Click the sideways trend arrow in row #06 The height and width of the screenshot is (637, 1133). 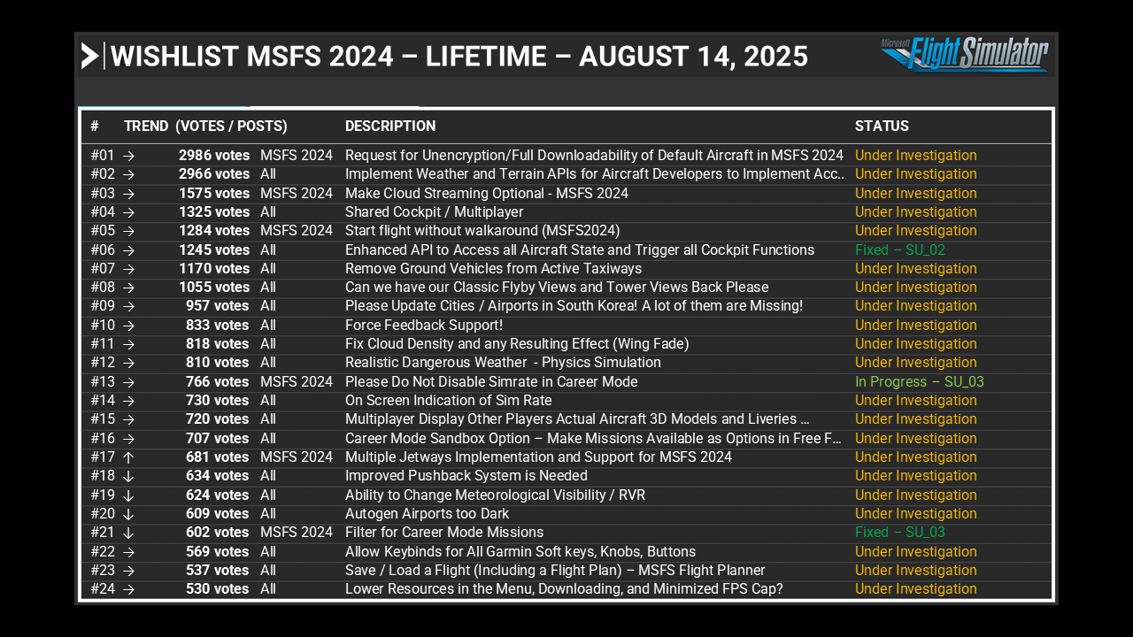tap(128, 250)
